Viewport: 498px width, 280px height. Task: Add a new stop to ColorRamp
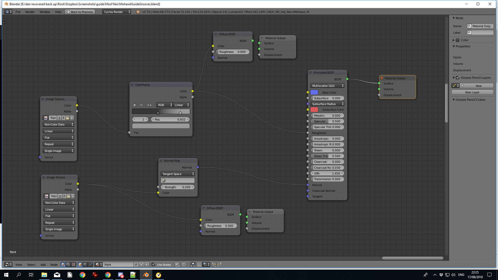(x=134, y=105)
